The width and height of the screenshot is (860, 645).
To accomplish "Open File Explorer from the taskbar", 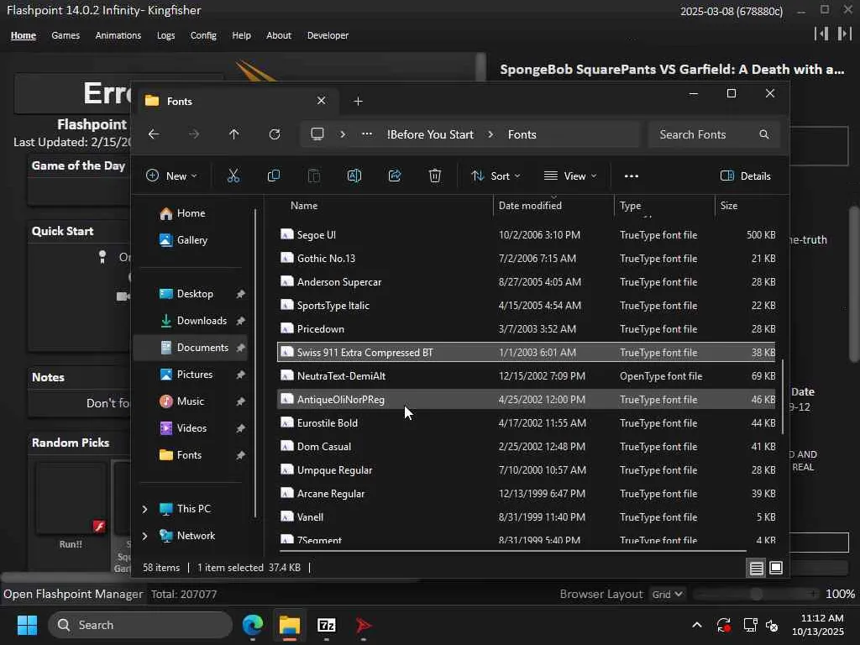I will pos(290,625).
